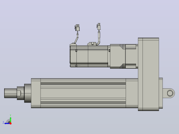The image size is (179, 134).
Task: Select the hex nut on the rod
Action: pyautogui.click(x=21, y=93)
